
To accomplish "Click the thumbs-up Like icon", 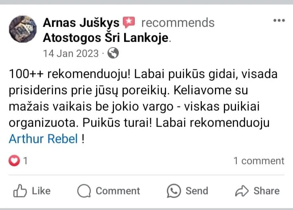I will pos(20,191).
